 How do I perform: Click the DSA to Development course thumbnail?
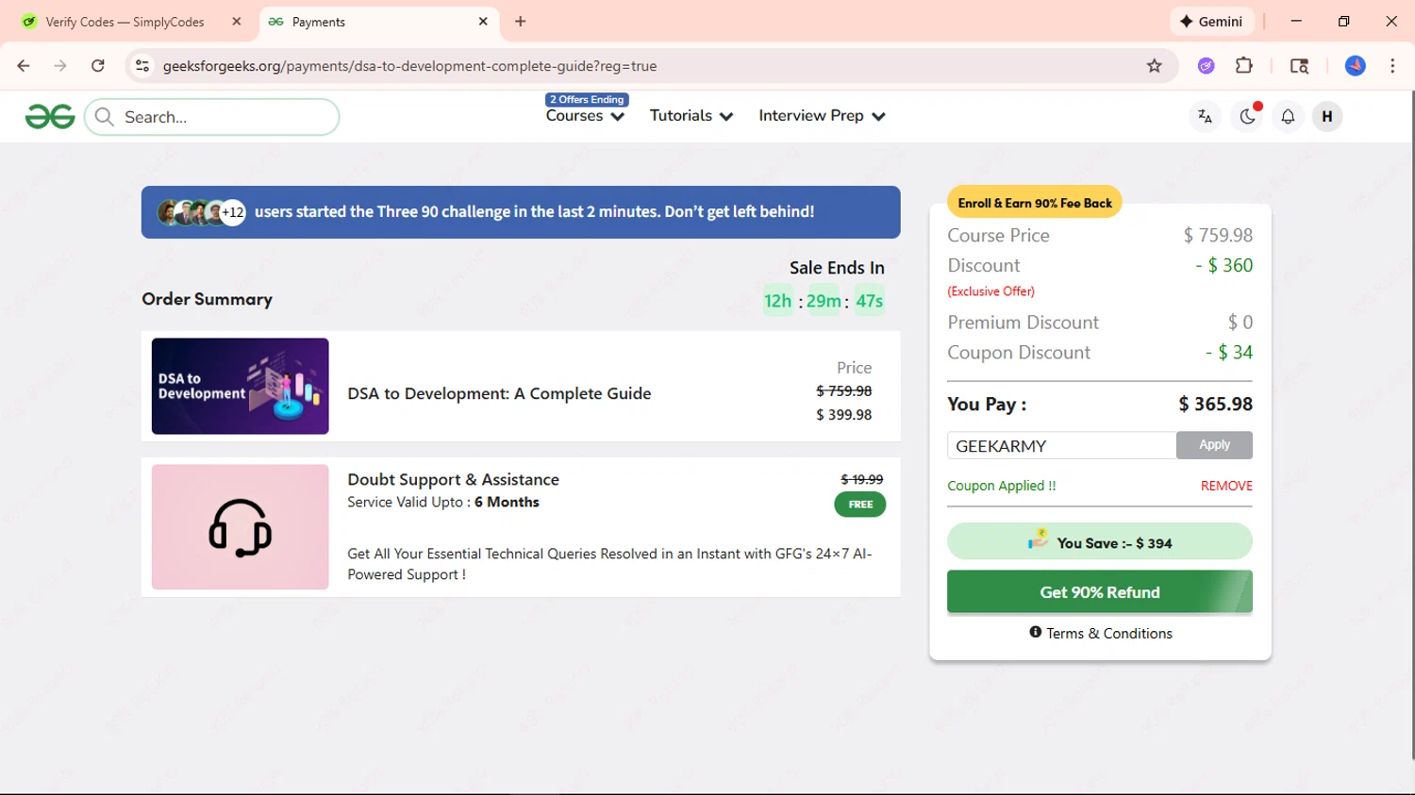click(x=241, y=387)
